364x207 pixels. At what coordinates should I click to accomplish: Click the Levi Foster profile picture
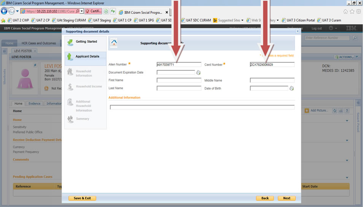25,79
